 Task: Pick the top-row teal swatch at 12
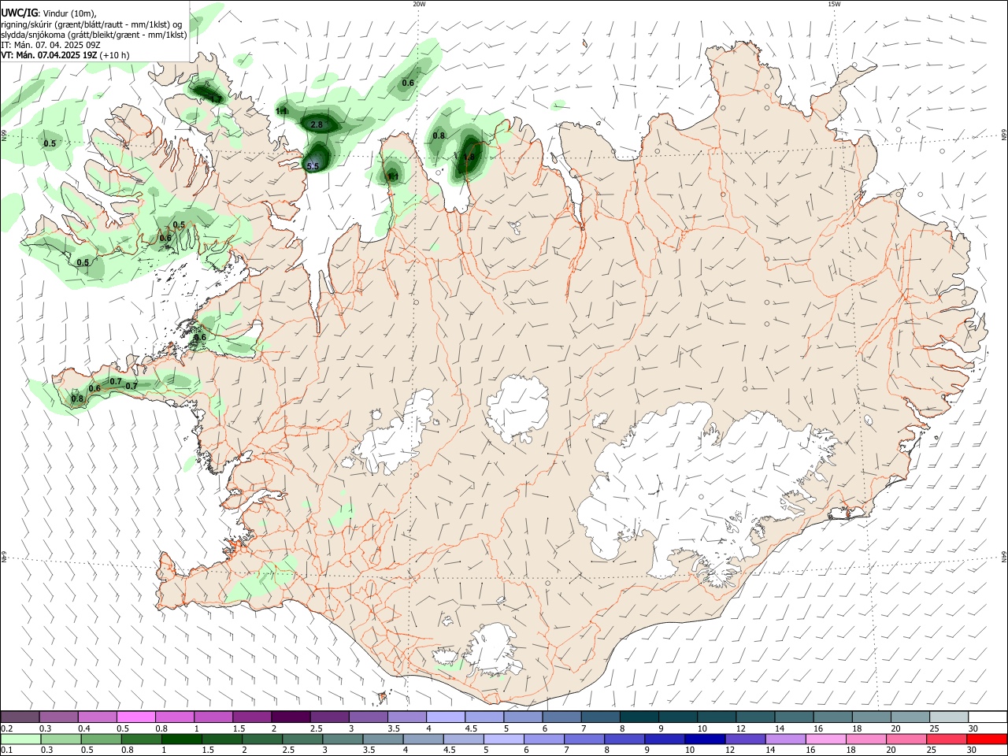[x=755, y=717]
